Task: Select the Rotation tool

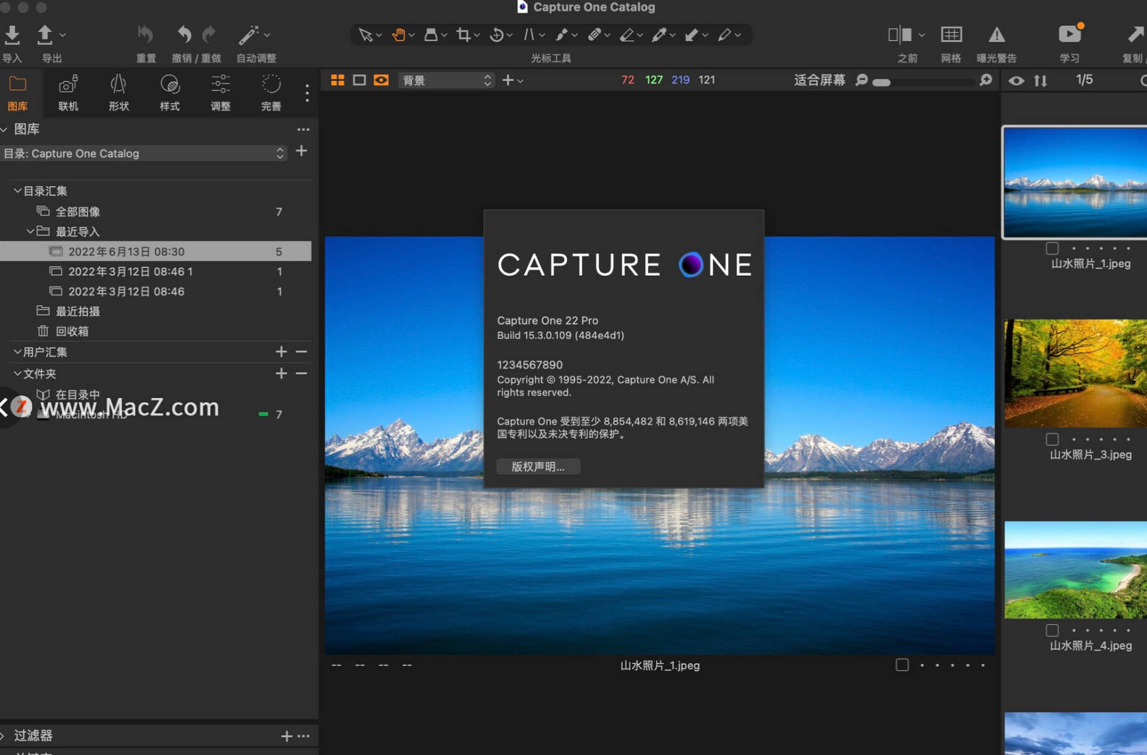Action: point(497,35)
